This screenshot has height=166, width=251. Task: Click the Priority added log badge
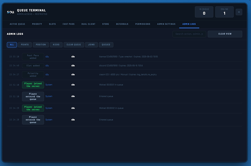[x=33, y=74]
